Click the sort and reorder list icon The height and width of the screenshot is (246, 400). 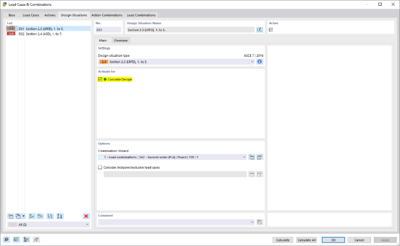[x=59, y=216]
